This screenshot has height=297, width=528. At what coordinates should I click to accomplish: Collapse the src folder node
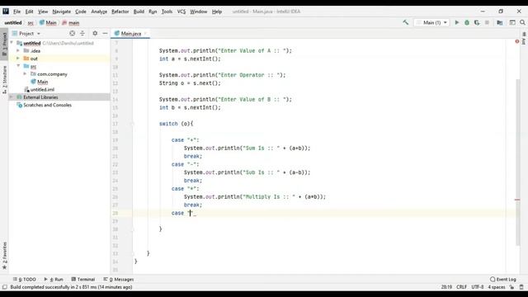[18, 66]
